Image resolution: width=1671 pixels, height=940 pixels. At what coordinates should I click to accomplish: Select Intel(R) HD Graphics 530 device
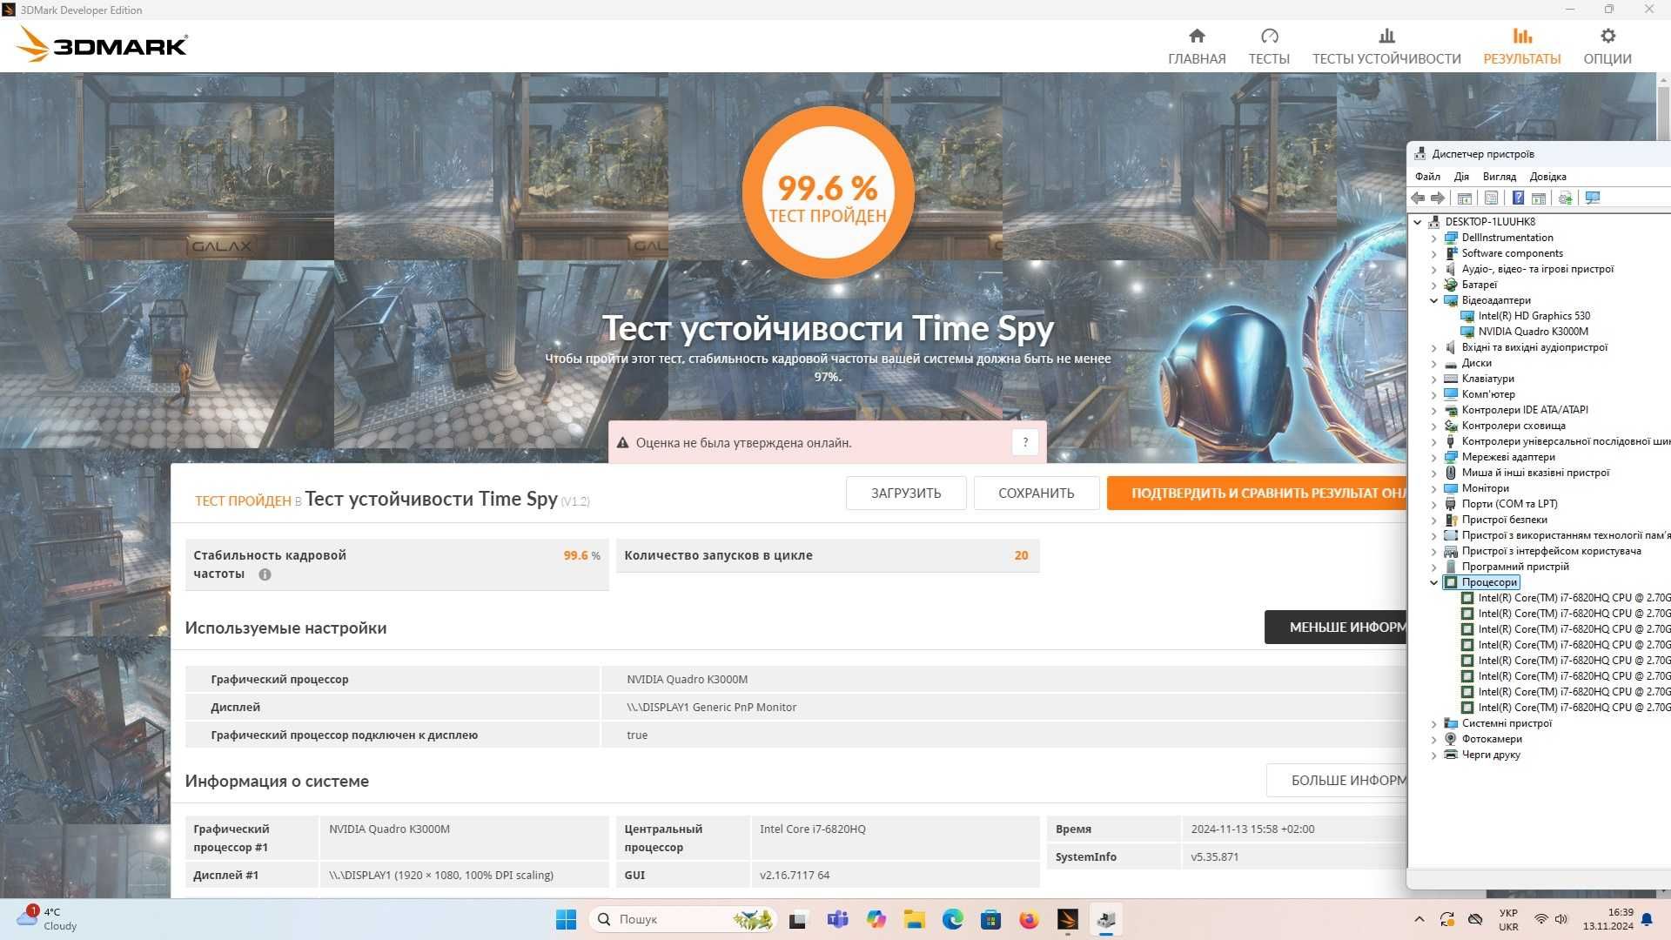pyautogui.click(x=1533, y=316)
